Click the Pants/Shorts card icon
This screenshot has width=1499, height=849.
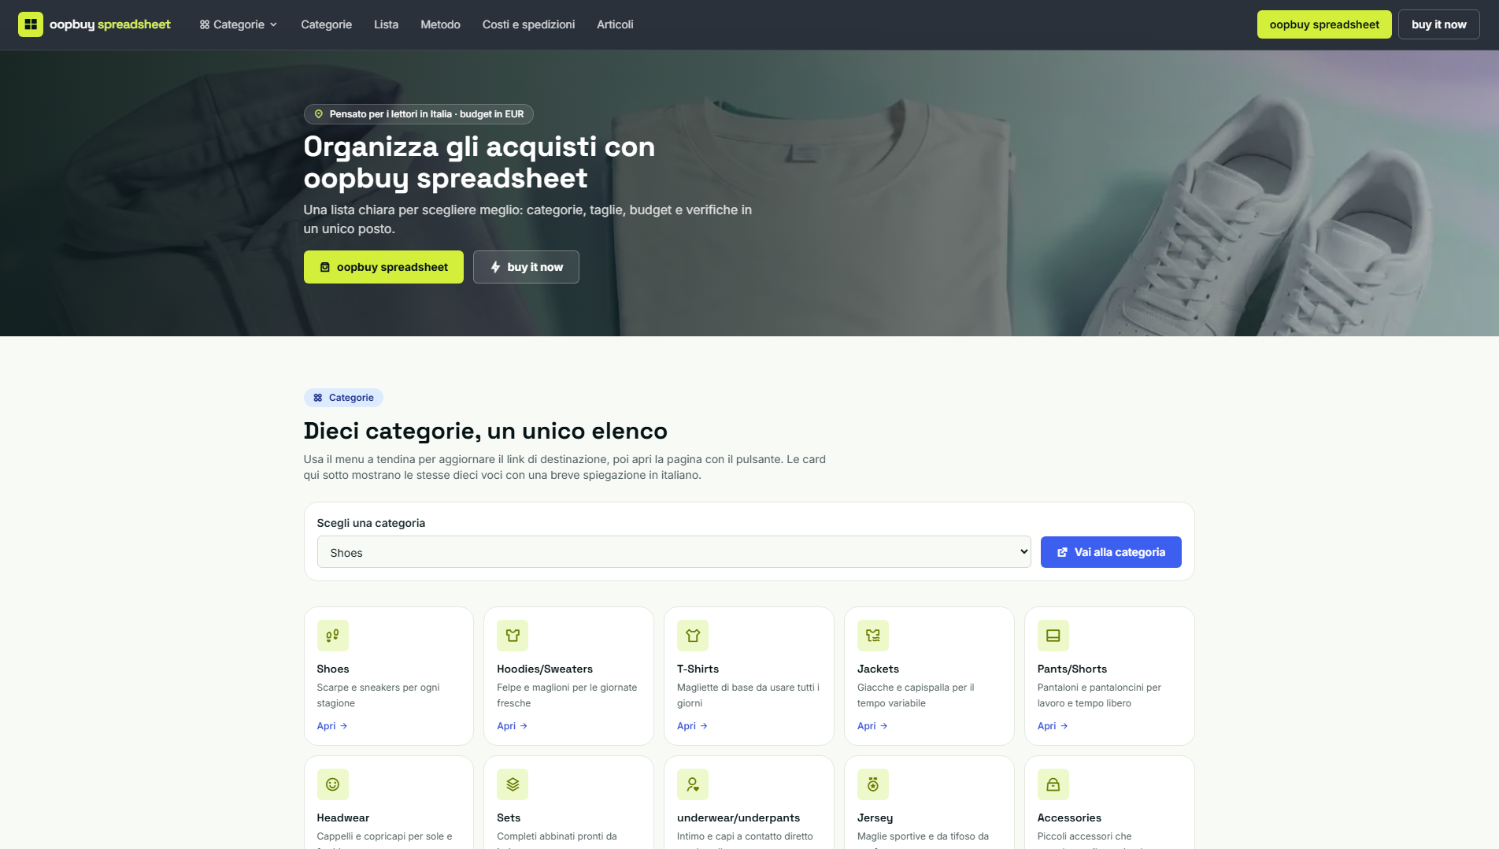coord(1053,636)
